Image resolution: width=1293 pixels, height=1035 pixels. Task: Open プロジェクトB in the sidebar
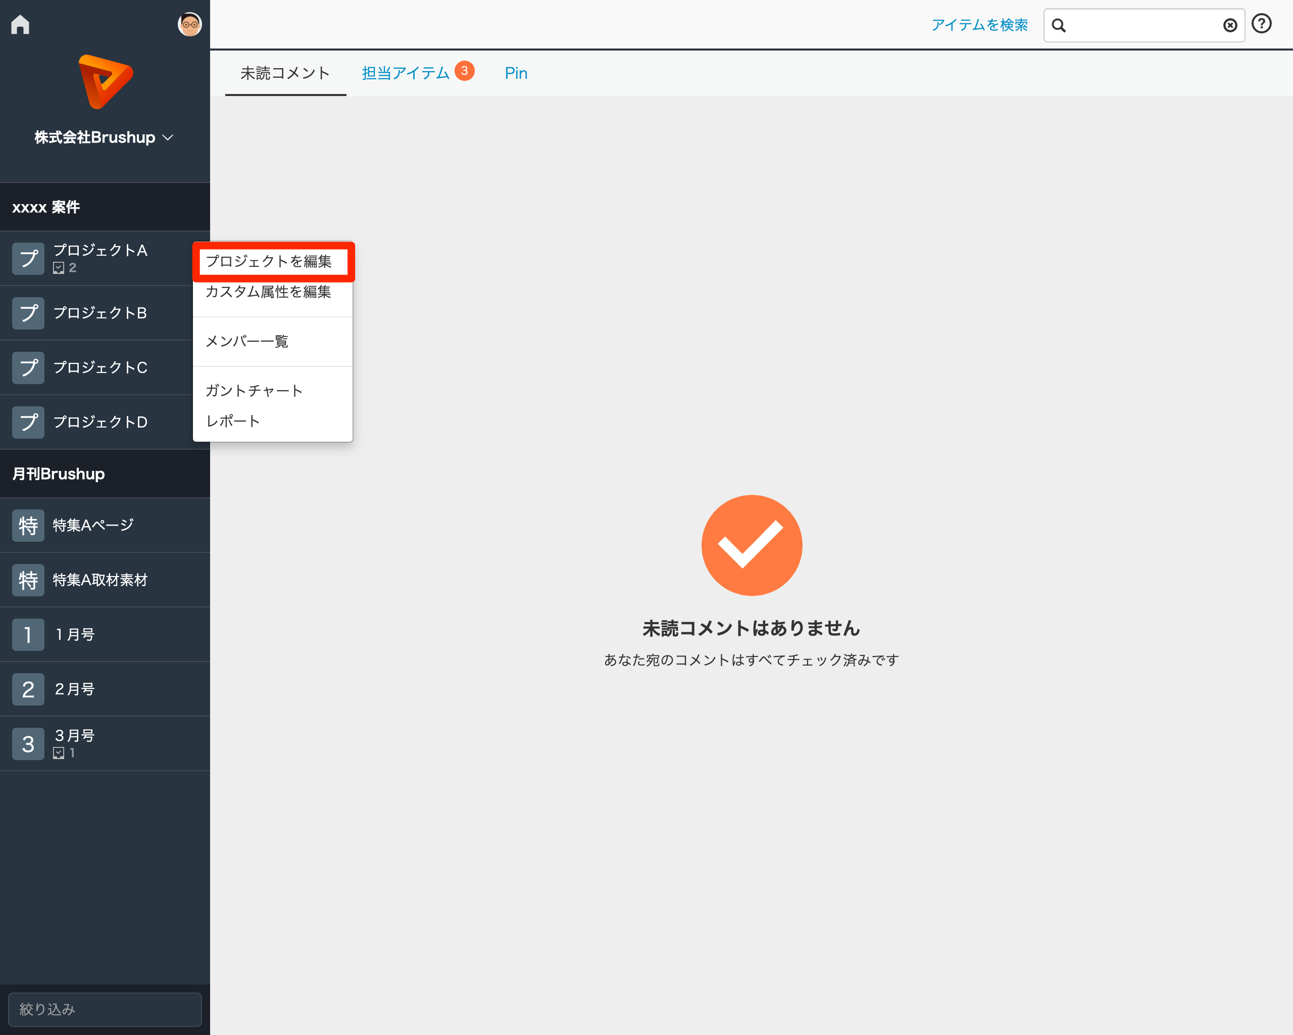click(105, 313)
